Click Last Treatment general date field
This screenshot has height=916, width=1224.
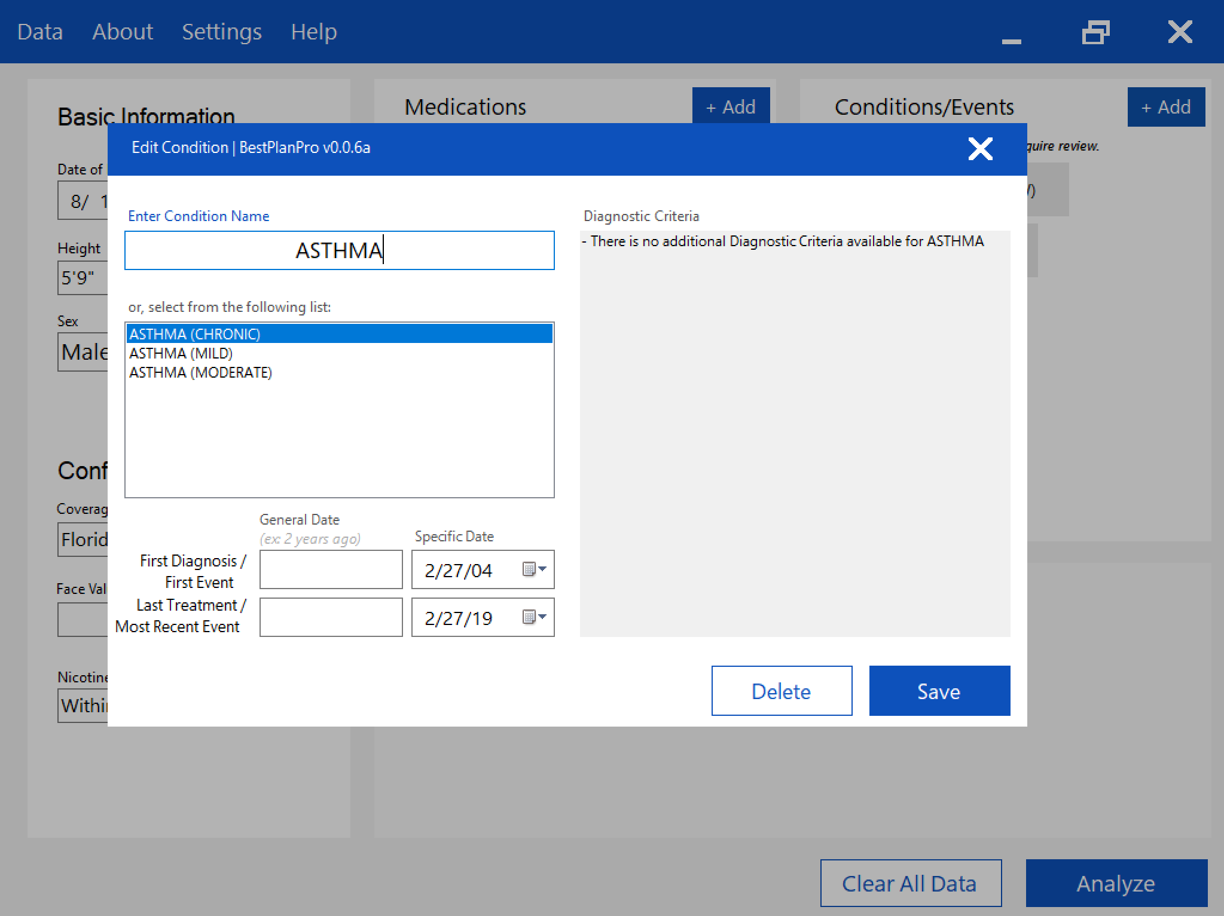point(331,617)
